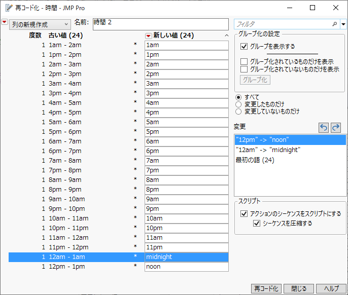Toggle the グループを表示する checkbox
This screenshot has height=295, width=348.
(245, 47)
